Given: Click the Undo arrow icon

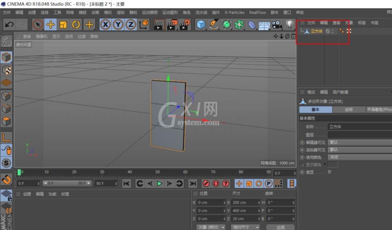Looking at the screenshot, I should click(x=9, y=24).
